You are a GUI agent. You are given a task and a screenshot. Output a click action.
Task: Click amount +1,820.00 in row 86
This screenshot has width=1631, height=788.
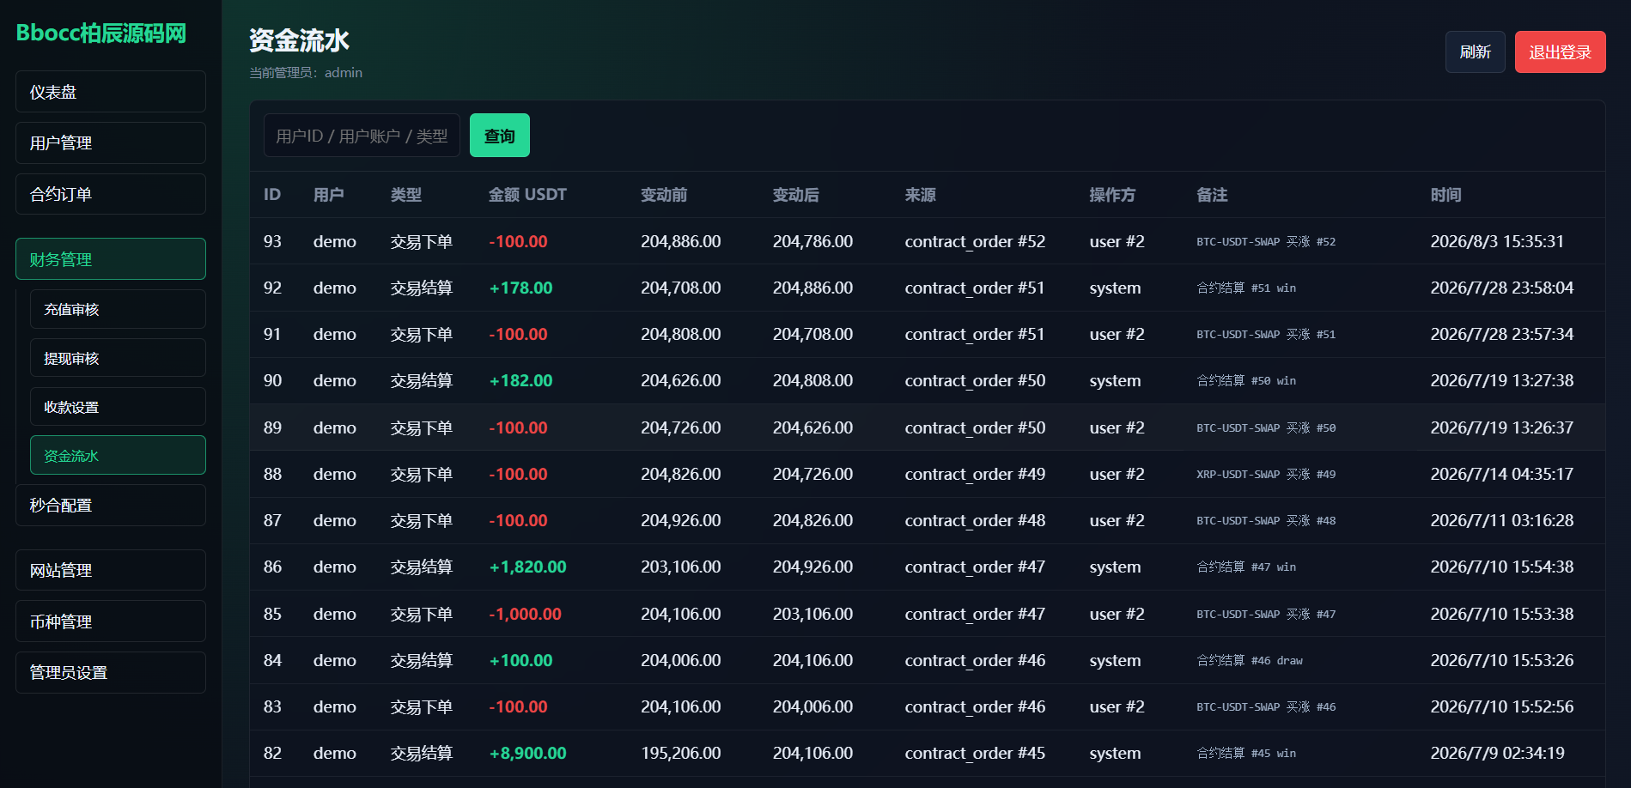[527, 567]
